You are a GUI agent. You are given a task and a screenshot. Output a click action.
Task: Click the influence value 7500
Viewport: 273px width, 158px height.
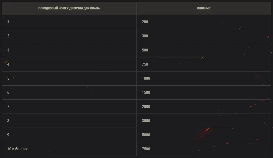click(x=146, y=149)
